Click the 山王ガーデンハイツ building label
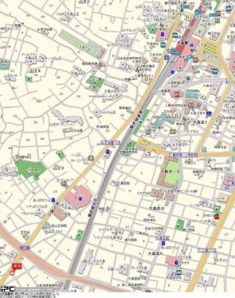The height and width of the screenshot is (298, 235). coord(62,125)
